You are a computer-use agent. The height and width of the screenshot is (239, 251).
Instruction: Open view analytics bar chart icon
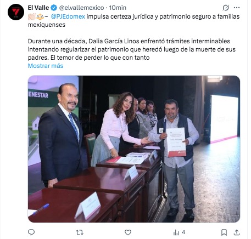point(176,232)
